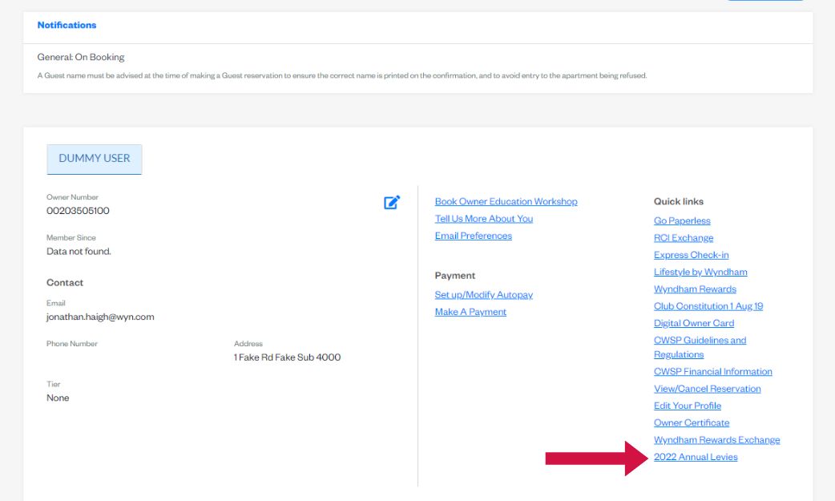The image size is (835, 501).
Task: Open the Wyndham Rewards link
Action: pyautogui.click(x=695, y=289)
